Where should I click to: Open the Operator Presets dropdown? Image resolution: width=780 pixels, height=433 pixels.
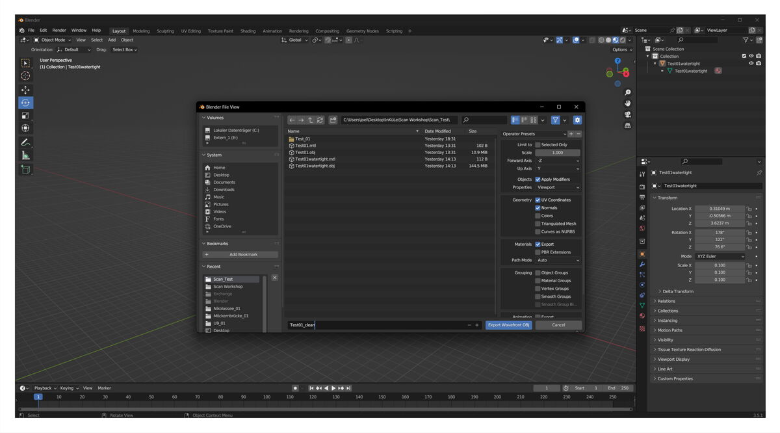pos(534,134)
